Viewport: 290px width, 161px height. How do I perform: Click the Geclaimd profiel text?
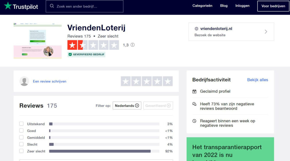(215, 91)
